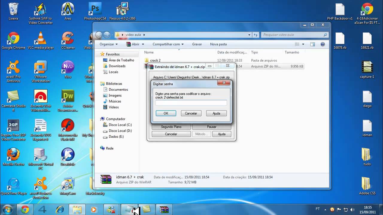The width and height of the screenshot is (383, 215).
Task: Launch ManyCam desktop shortcut
Action: pyautogui.click(x=68, y=186)
